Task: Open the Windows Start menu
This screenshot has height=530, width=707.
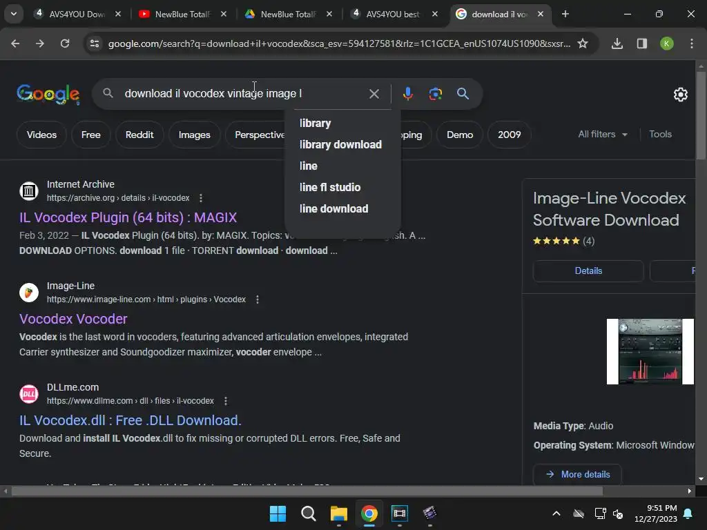Action: pyautogui.click(x=278, y=513)
